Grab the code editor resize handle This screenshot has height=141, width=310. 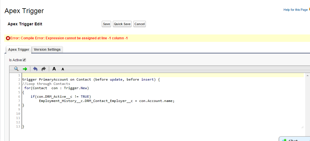point(302,127)
